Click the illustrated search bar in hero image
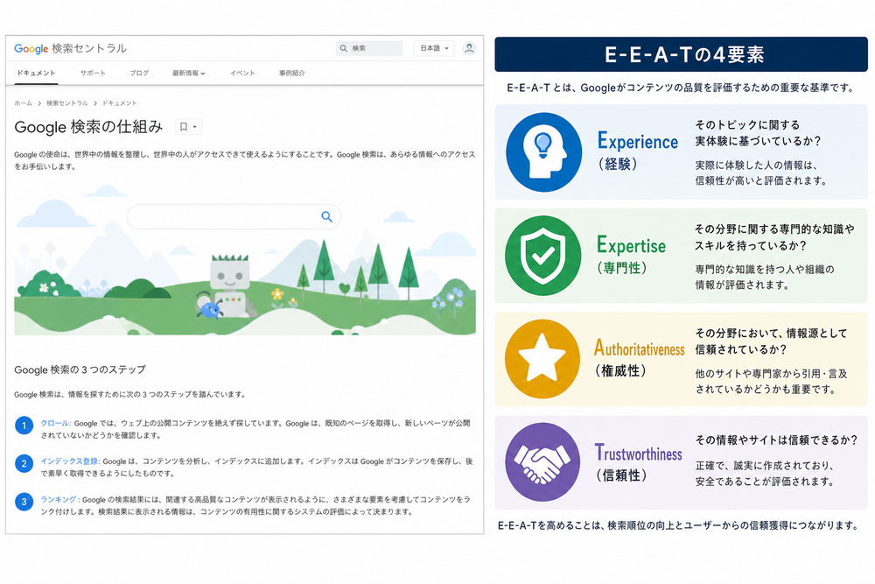Viewport: 875px width, 584px height. coord(234,216)
